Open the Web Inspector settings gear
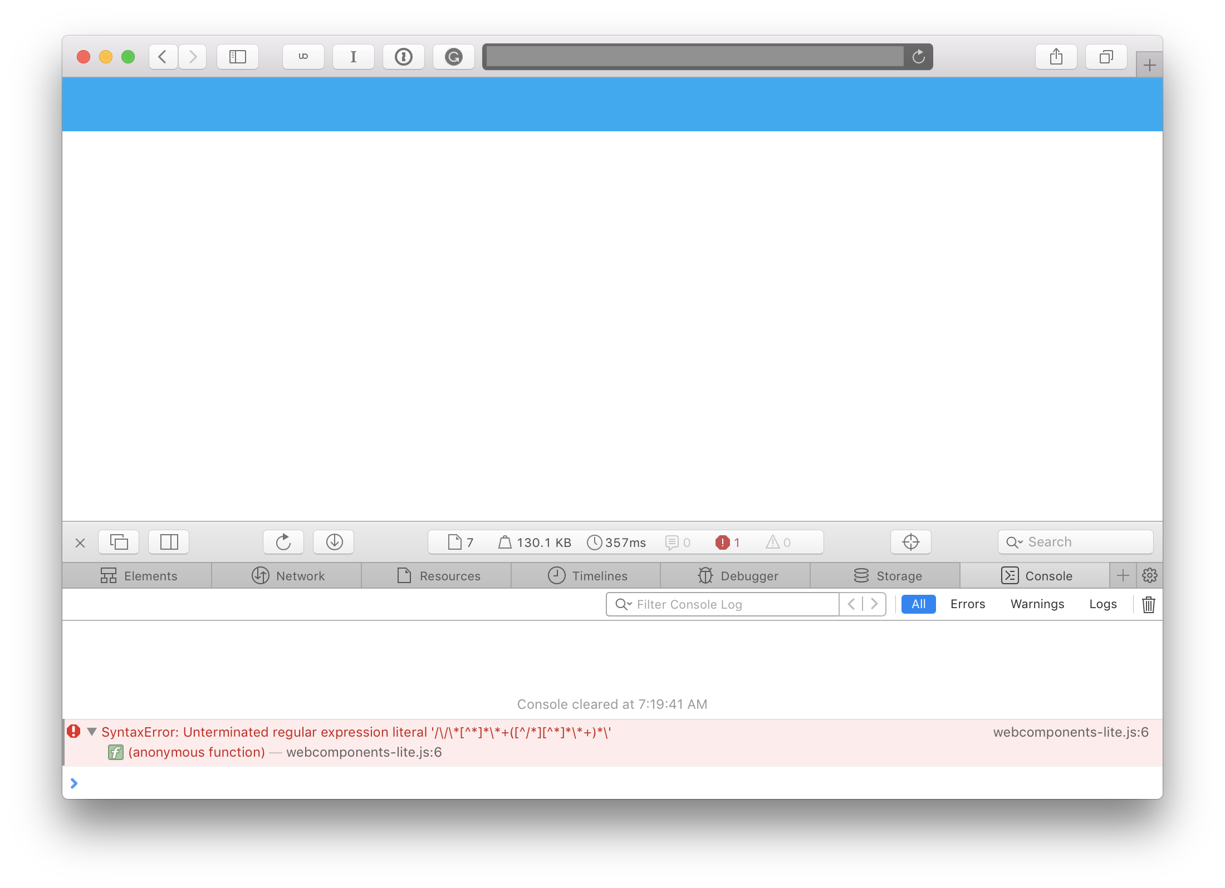Screen dimensions: 1225x888 [1149, 575]
